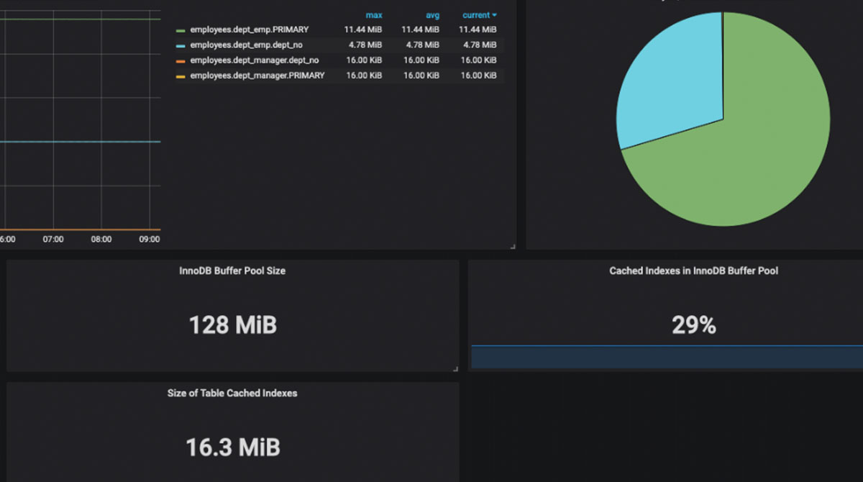This screenshot has width=863, height=482.
Task: Click the 128 MiB stat value
Action: (x=232, y=324)
